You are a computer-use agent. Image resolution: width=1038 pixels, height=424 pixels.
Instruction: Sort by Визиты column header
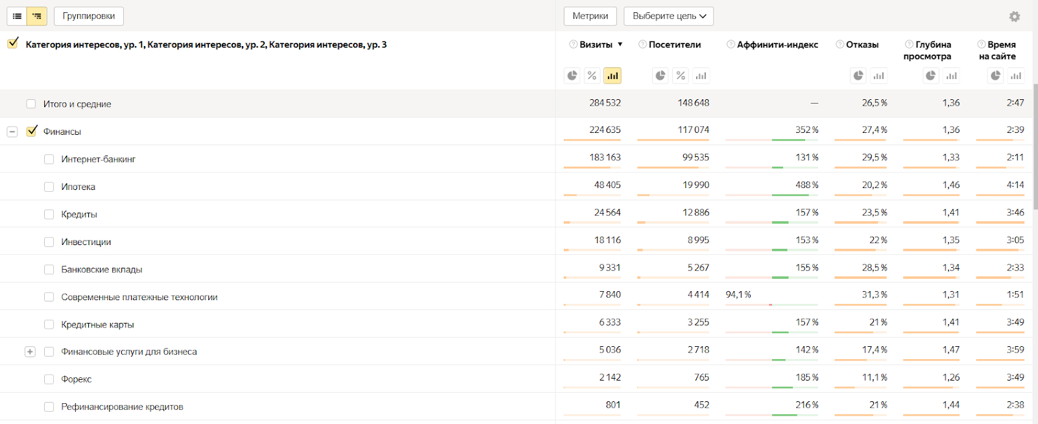coord(596,45)
